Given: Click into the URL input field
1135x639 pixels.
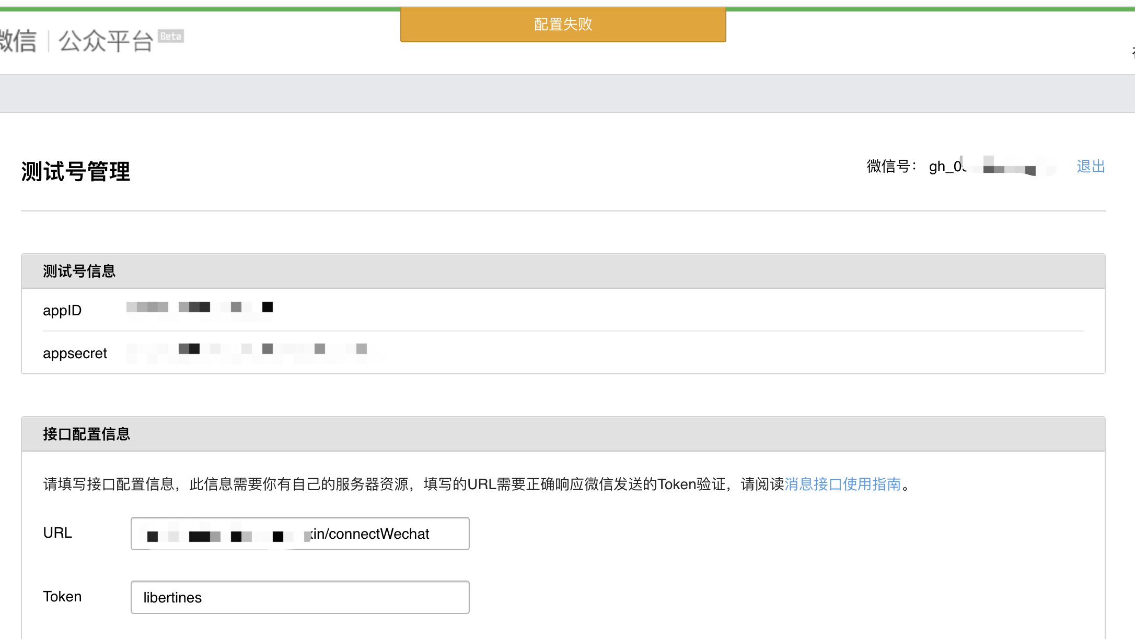Looking at the screenshot, I should tap(299, 534).
